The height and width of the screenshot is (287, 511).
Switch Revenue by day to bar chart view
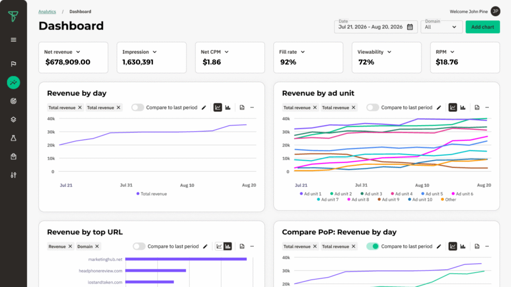coord(228,107)
